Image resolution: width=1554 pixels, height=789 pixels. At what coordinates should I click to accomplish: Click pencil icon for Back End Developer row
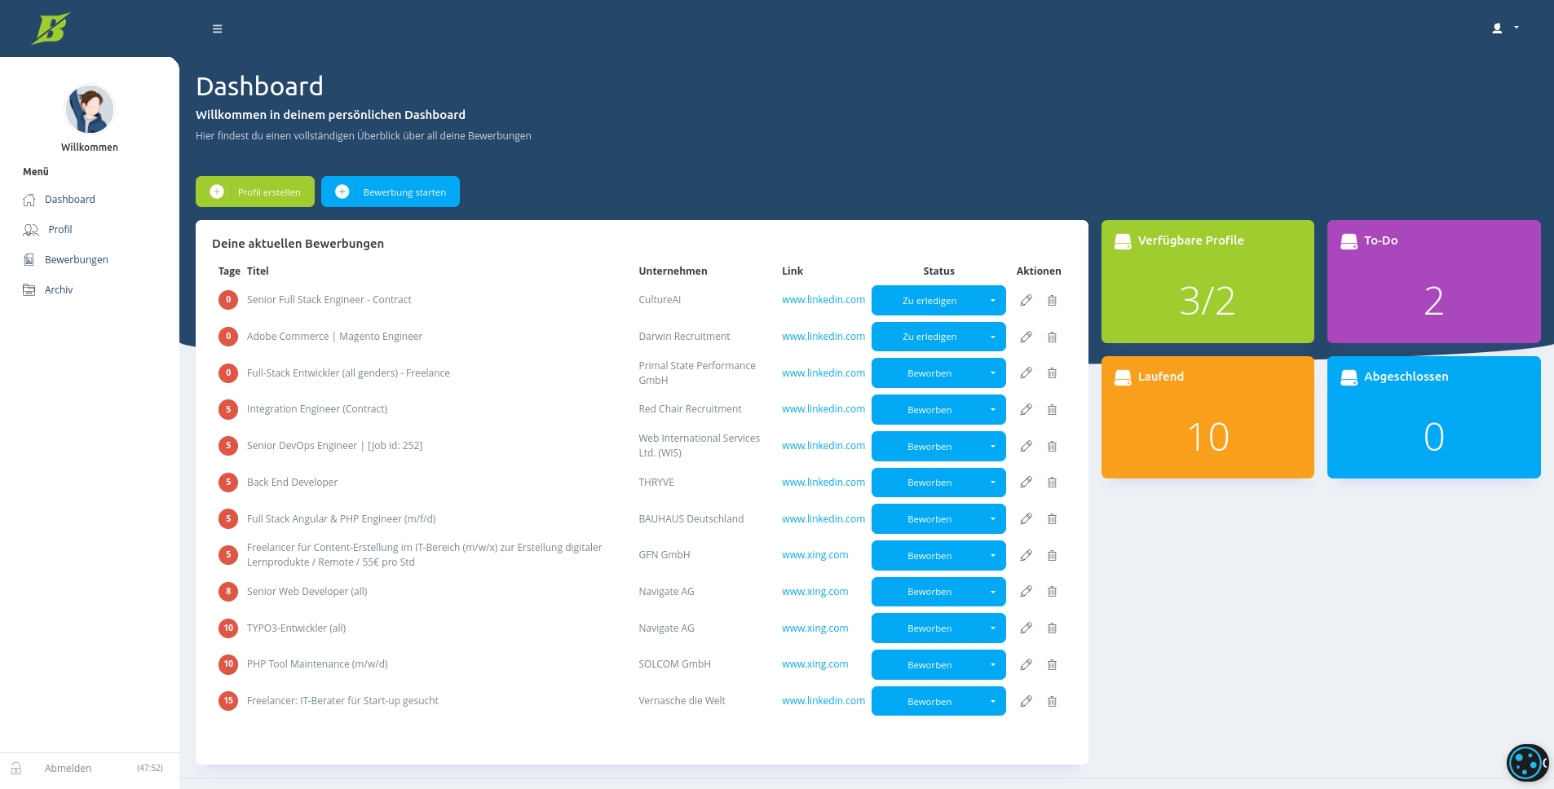[x=1026, y=482]
